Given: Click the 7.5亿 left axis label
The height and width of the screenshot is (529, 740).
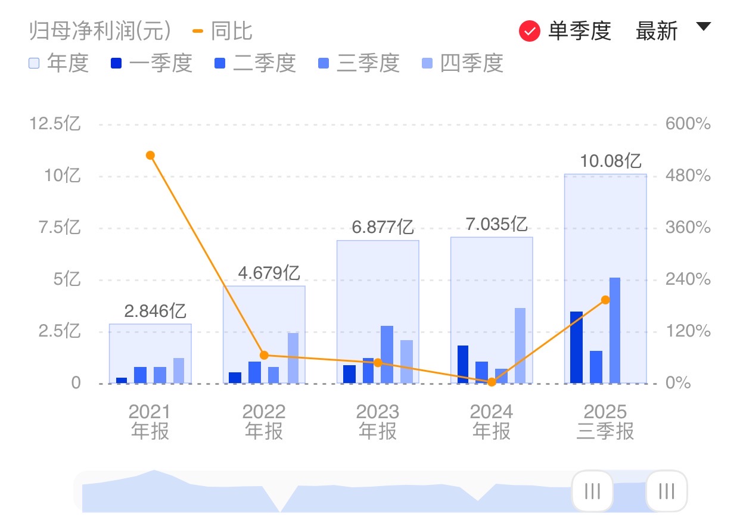Looking at the screenshot, I should (58, 227).
